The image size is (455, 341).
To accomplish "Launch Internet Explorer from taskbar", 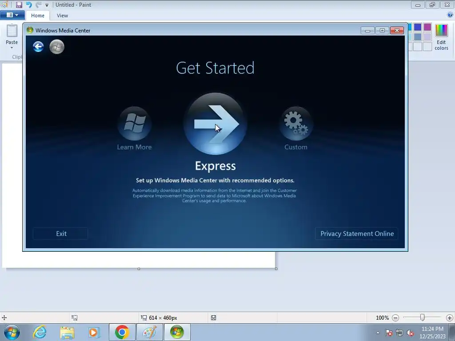I will pos(40,332).
